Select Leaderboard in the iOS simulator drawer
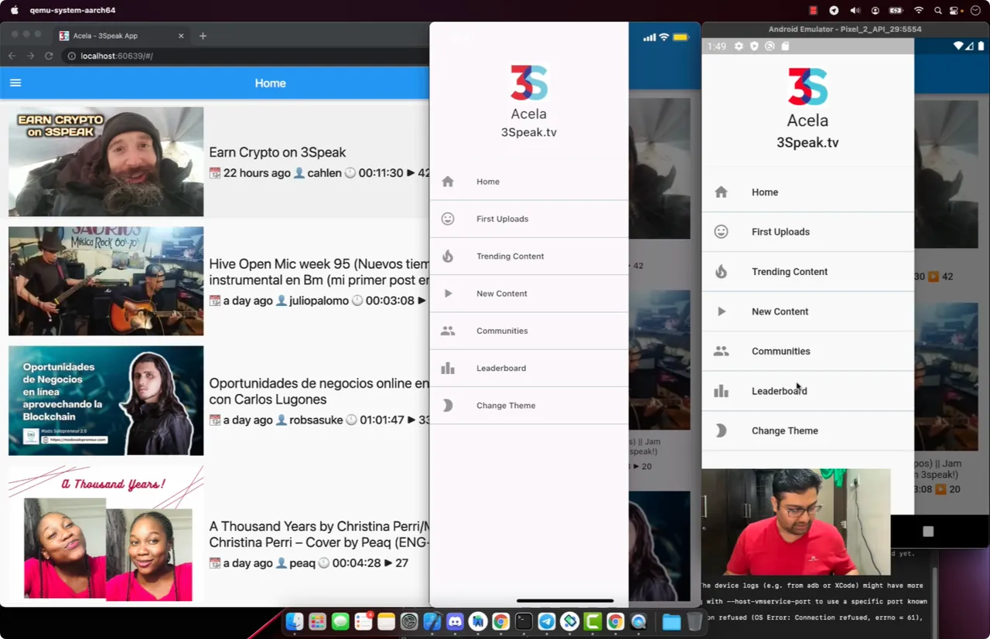 (x=529, y=368)
